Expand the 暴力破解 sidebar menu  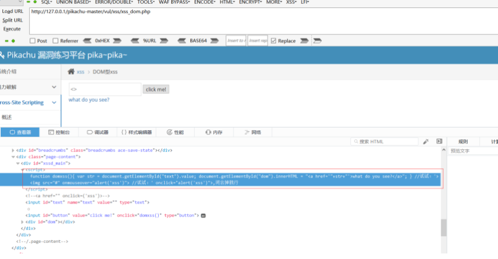coord(54,87)
